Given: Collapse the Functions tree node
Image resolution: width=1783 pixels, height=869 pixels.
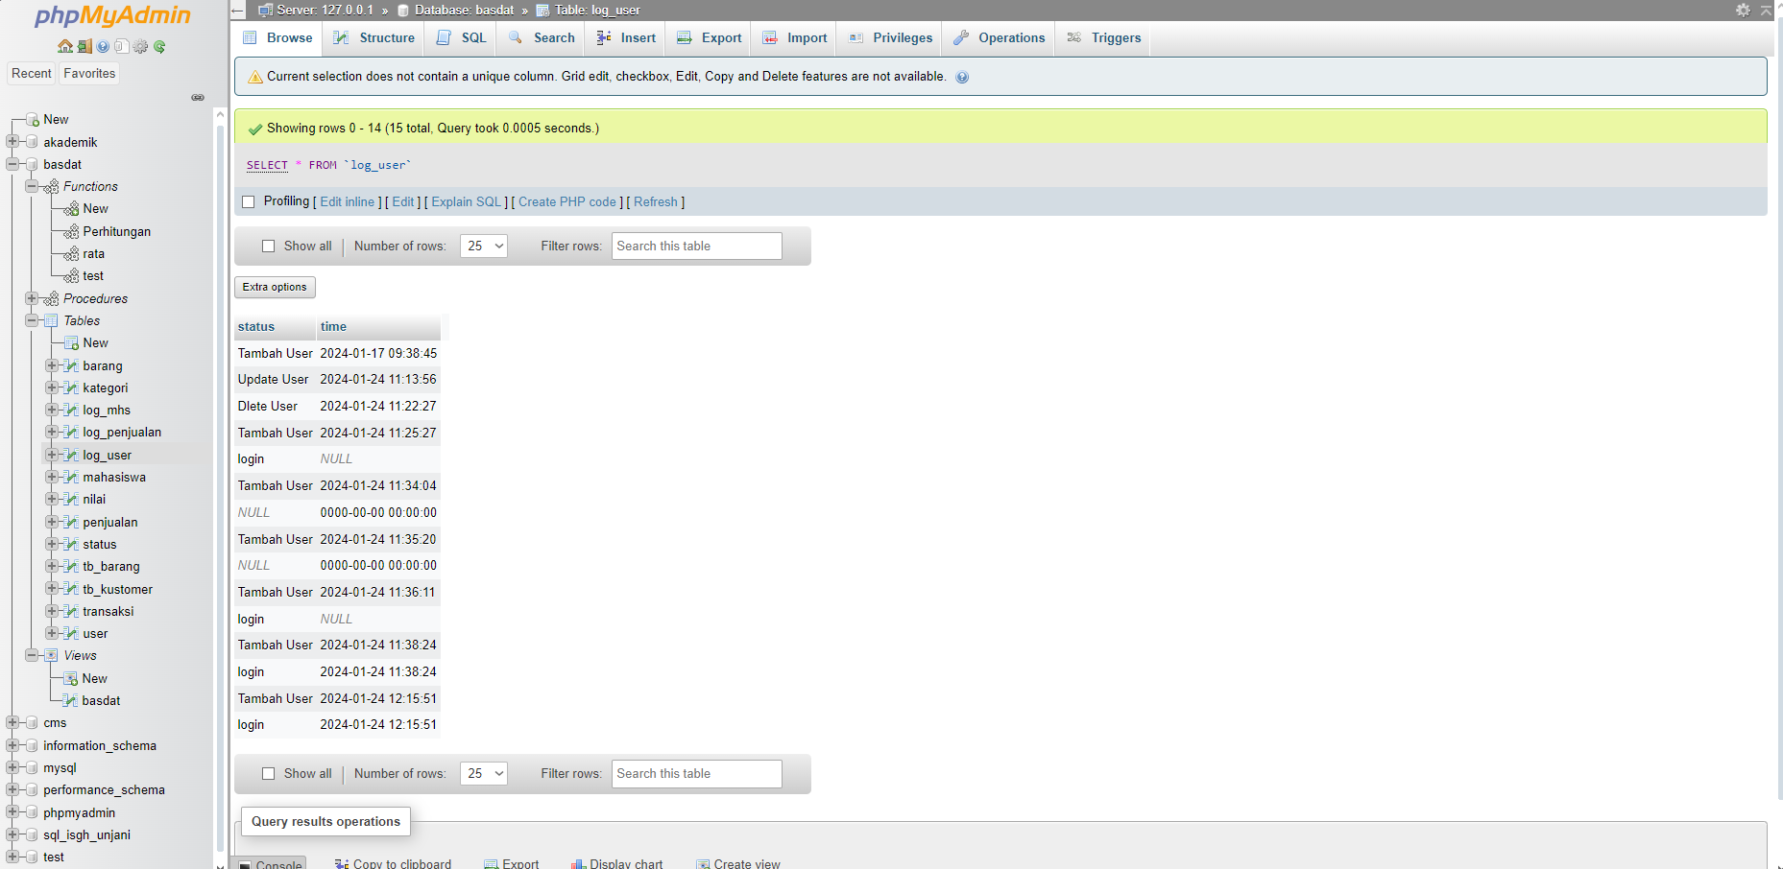Looking at the screenshot, I should (x=32, y=186).
